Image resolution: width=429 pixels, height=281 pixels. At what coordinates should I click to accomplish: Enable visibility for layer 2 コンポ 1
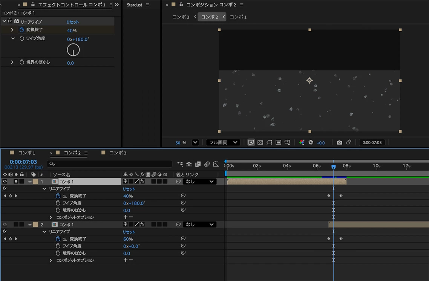point(5,224)
